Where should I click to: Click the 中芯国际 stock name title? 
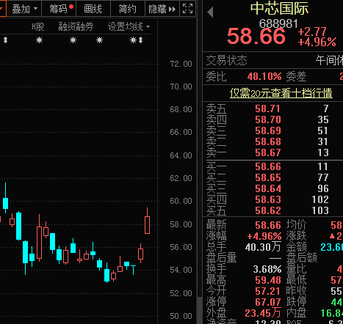(x=279, y=9)
